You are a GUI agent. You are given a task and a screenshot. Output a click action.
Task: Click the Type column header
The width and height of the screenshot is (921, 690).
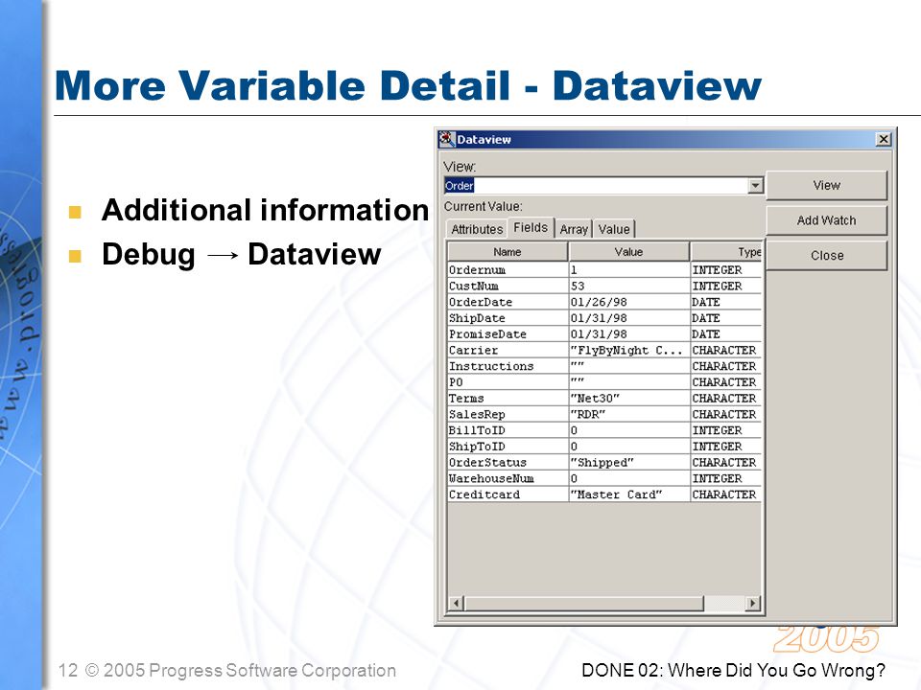click(x=726, y=252)
